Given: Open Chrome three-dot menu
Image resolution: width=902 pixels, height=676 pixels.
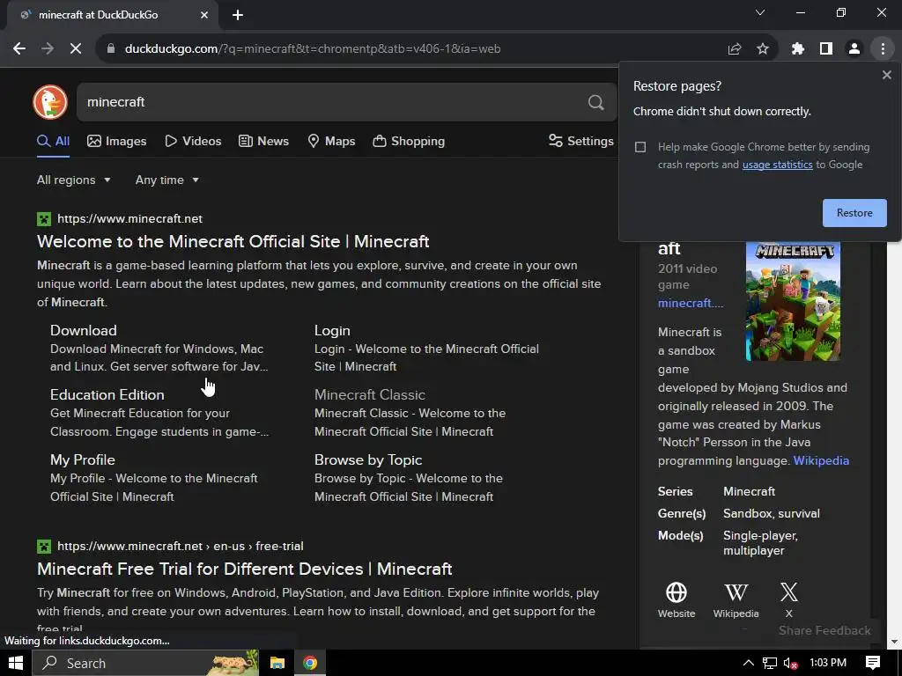Looking at the screenshot, I should point(883,49).
